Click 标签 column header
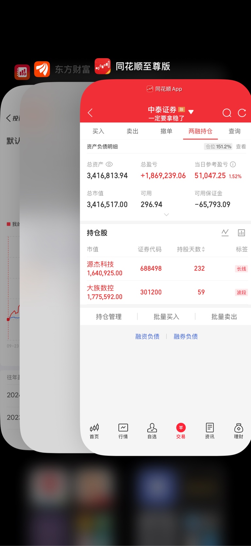Screen dimensions: 251x546 coord(242,249)
